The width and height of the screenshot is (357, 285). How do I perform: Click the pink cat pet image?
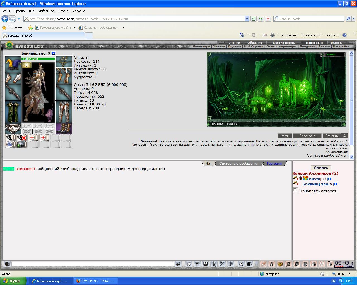coord(49,113)
